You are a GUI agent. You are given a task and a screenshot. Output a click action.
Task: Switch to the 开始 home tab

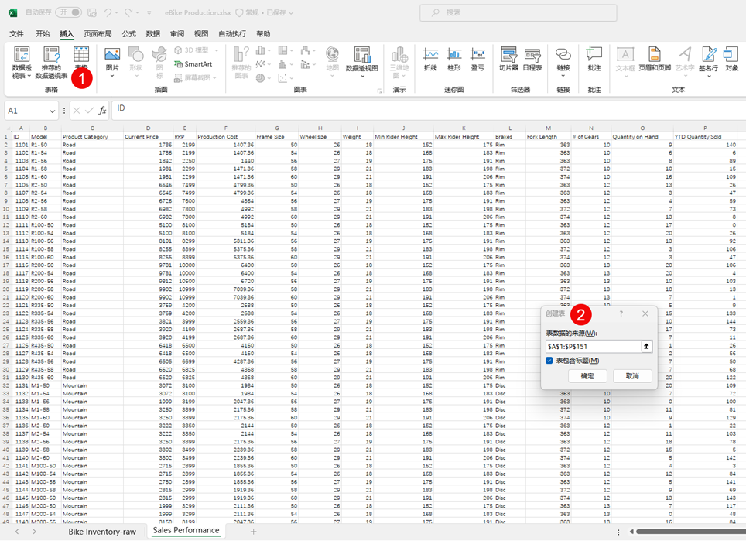click(43, 34)
